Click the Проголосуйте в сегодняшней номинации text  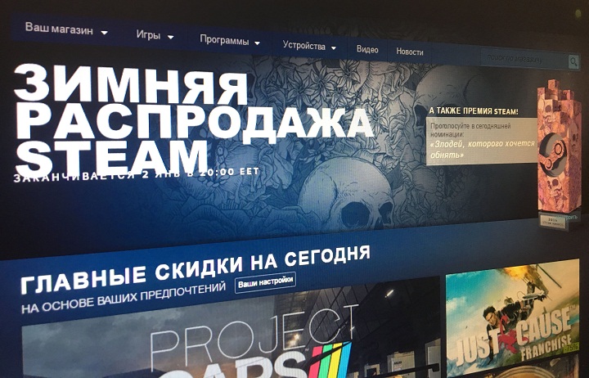470,129
